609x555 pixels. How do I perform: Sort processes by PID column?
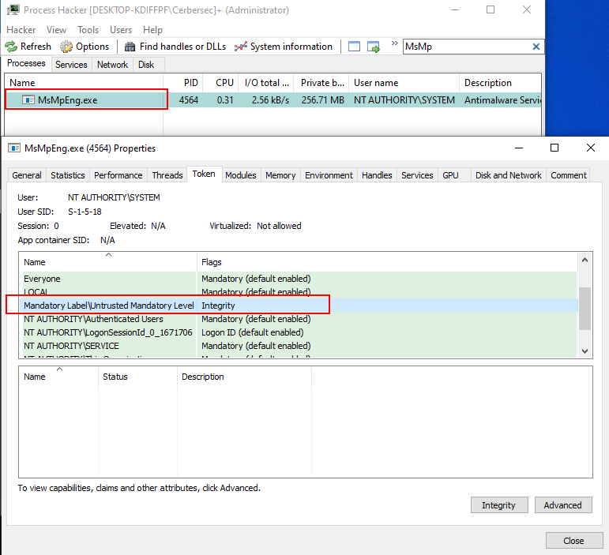click(183, 83)
